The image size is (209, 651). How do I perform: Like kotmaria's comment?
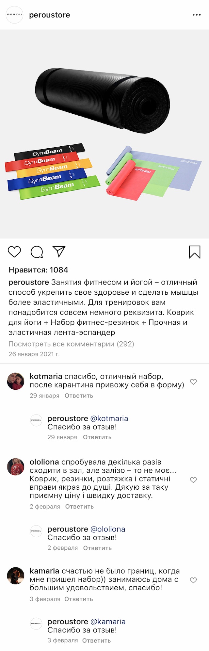click(193, 382)
